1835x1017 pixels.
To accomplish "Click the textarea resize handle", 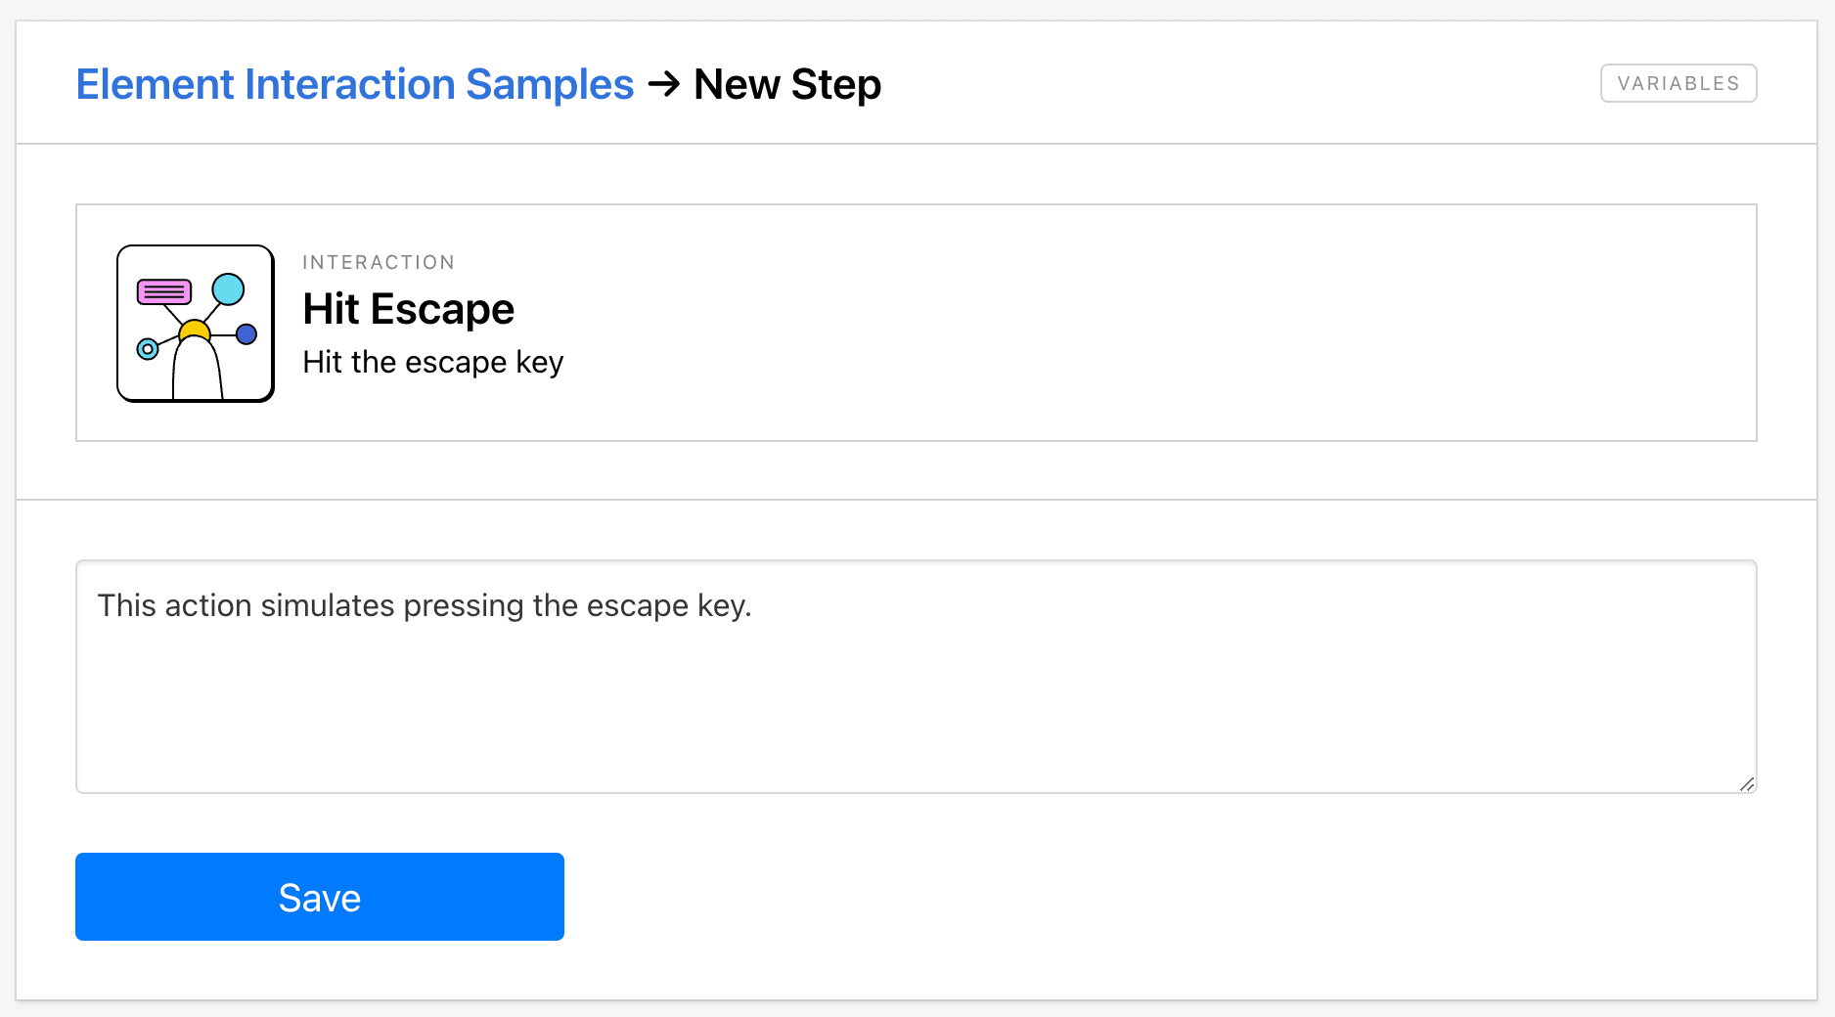I will point(1747,783).
